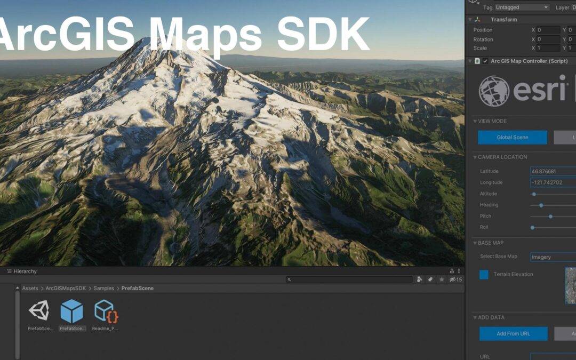The image size is (576, 360).
Task: Collapse the VIEW MODE section
Action: pos(475,121)
